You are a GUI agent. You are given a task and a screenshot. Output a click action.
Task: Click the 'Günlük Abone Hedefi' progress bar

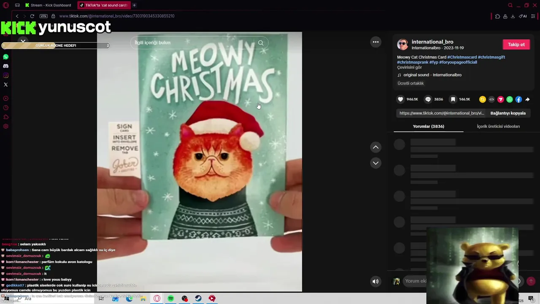click(x=56, y=45)
